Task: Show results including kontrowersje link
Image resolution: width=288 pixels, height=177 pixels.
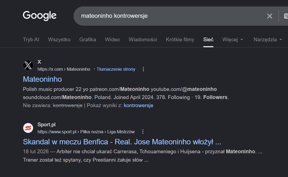Action: point(138,105)
